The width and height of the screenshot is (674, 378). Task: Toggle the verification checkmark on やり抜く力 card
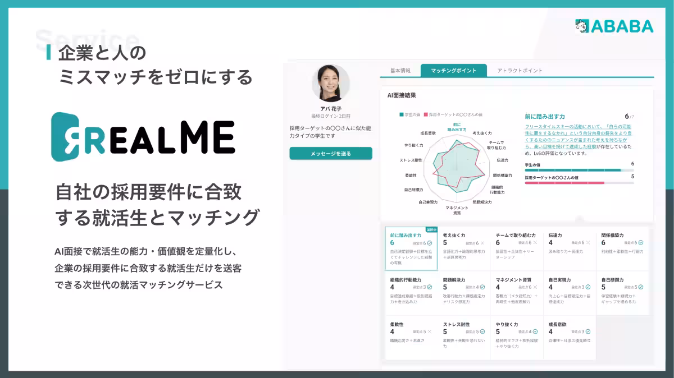click(x=534, y=331)
